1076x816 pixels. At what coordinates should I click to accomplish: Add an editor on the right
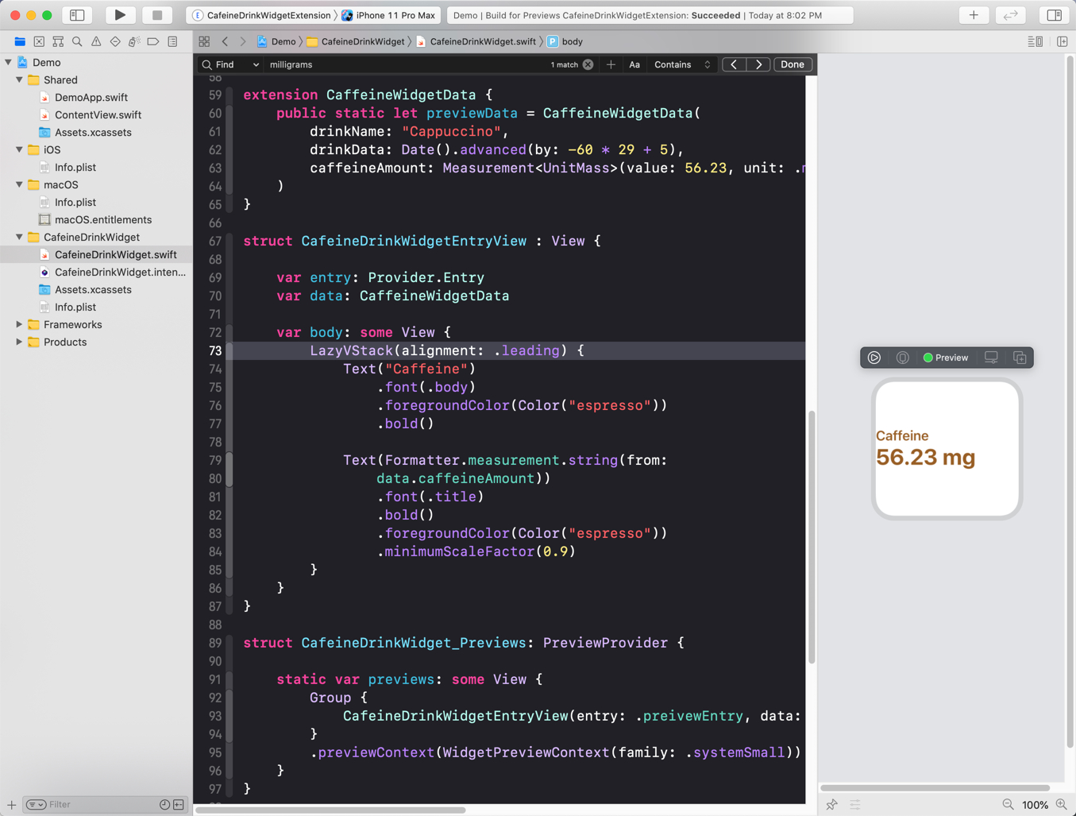pyautogui.click(x=1063, y=41)
